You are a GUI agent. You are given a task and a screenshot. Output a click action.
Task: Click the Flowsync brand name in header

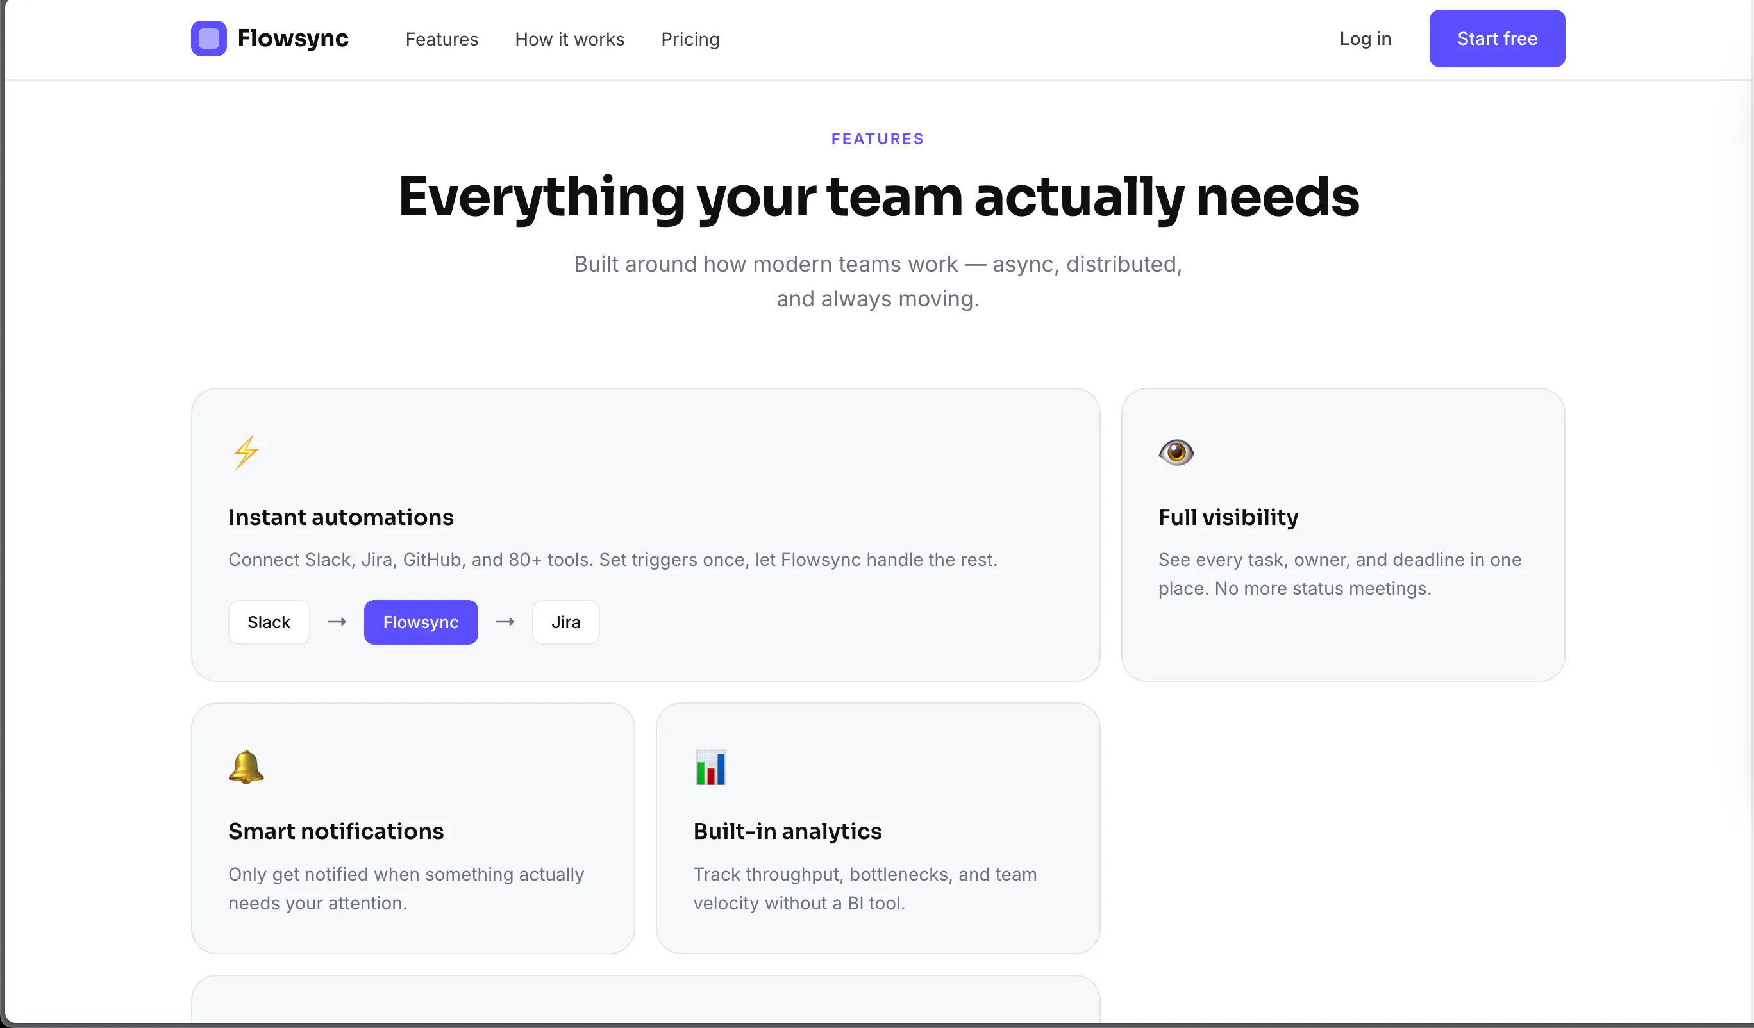[x=292, y=38]
